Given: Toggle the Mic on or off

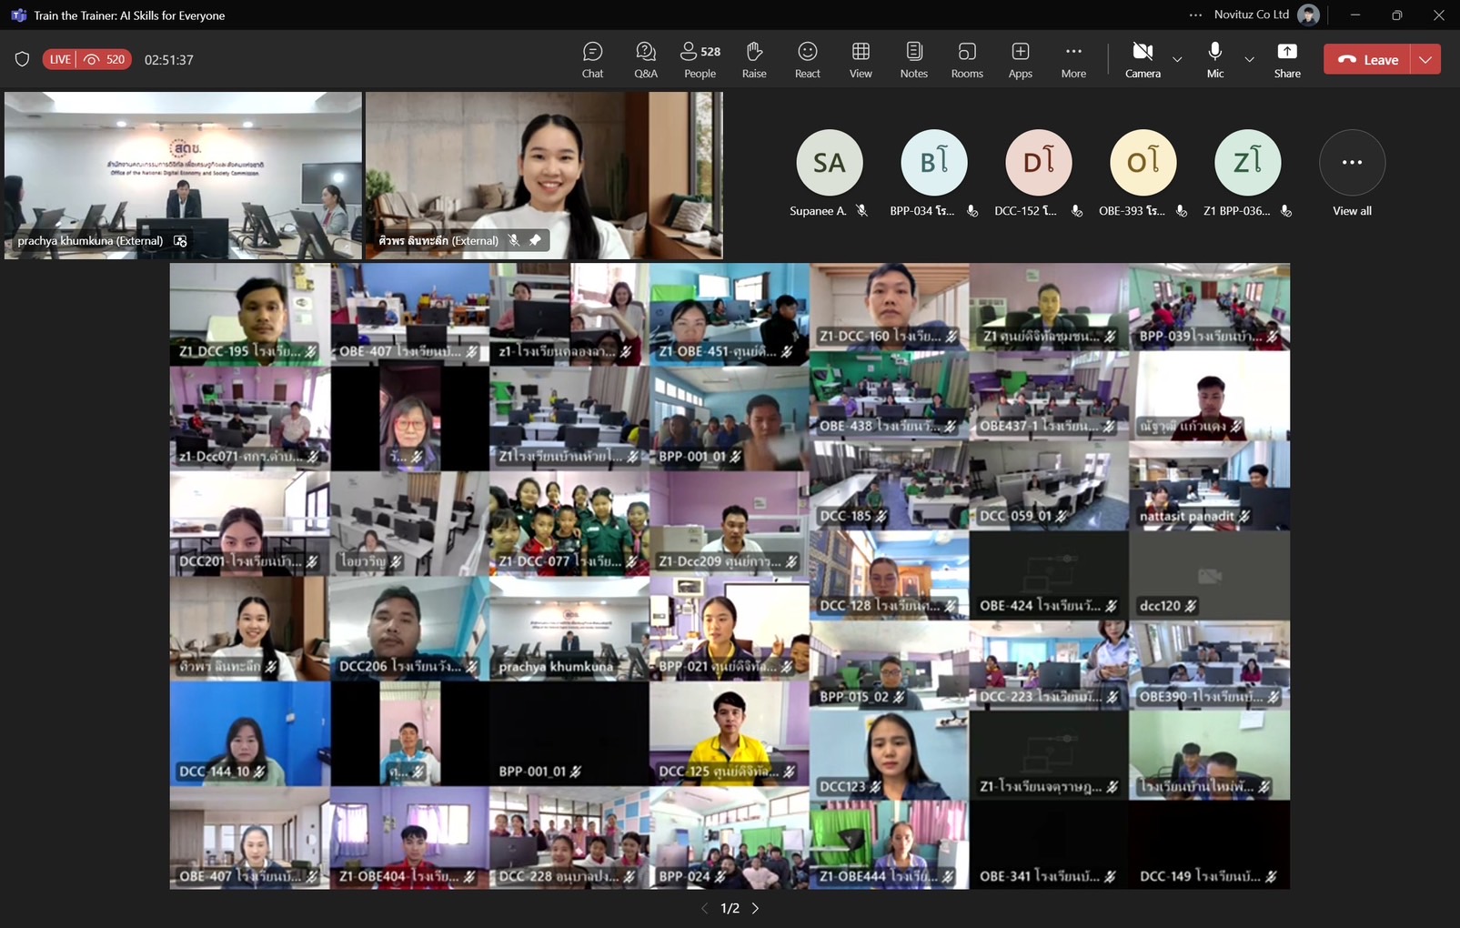Looking at the screenshot, I should [x=1214, y=60].
